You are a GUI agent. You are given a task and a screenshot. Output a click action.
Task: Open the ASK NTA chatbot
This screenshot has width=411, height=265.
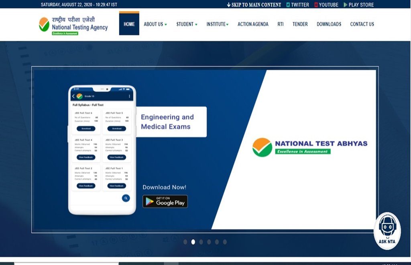tap(387, 231)
